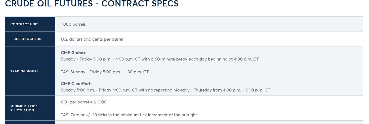Click 'U.S. dollars and cents per barrel' text
369x124 pixels.
pos(92,39)
